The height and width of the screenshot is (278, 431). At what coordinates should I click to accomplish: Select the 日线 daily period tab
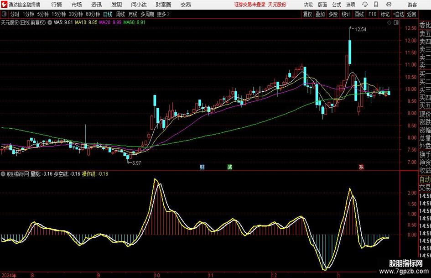tap(108, 14)
